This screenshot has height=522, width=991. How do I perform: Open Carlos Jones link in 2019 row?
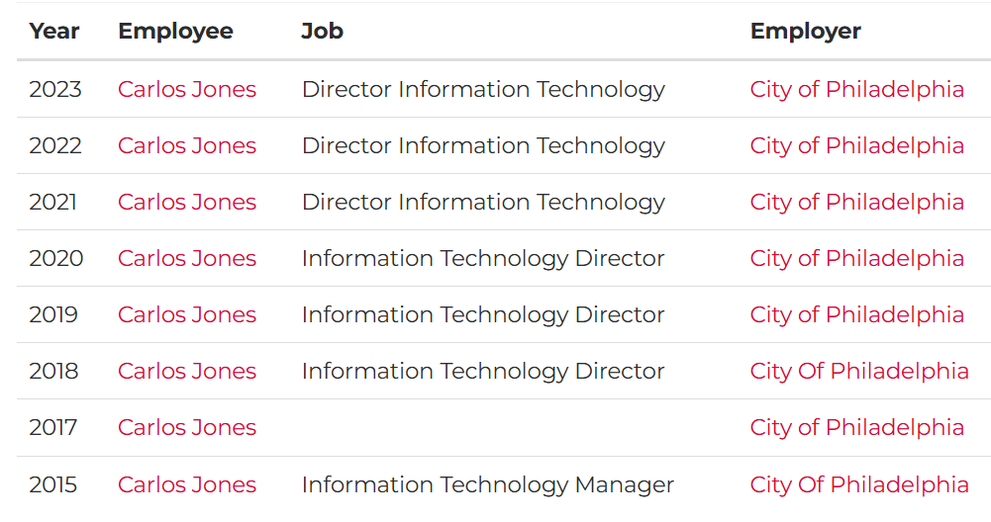(187, 314)
